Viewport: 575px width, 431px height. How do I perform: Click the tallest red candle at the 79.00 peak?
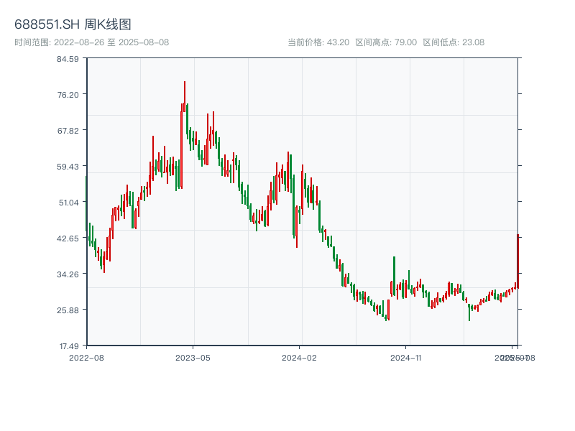point(185,96)
